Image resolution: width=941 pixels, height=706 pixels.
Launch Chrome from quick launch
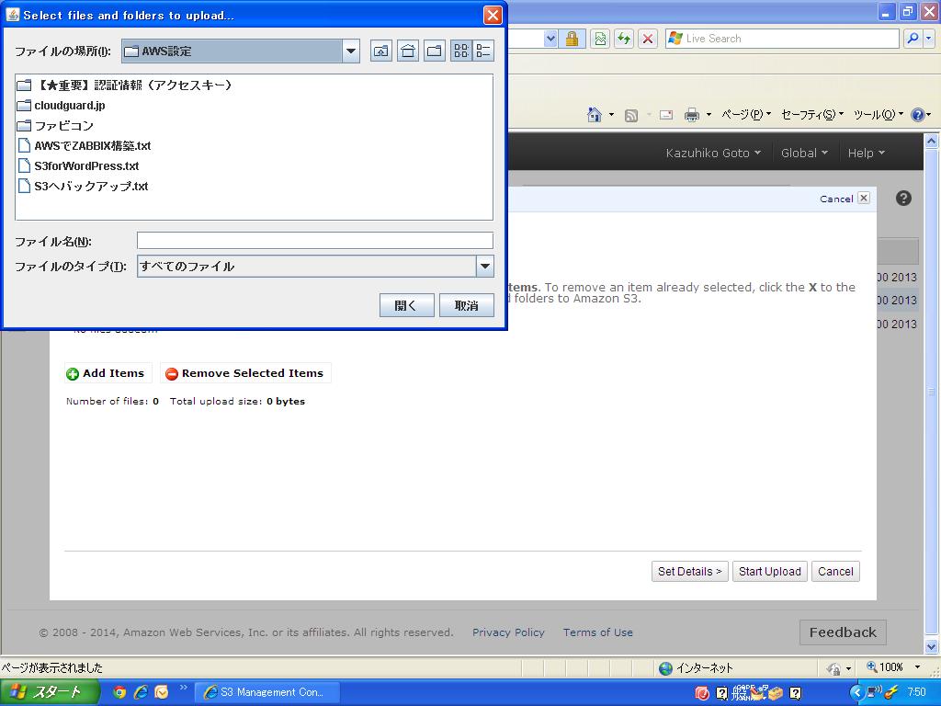119,692
